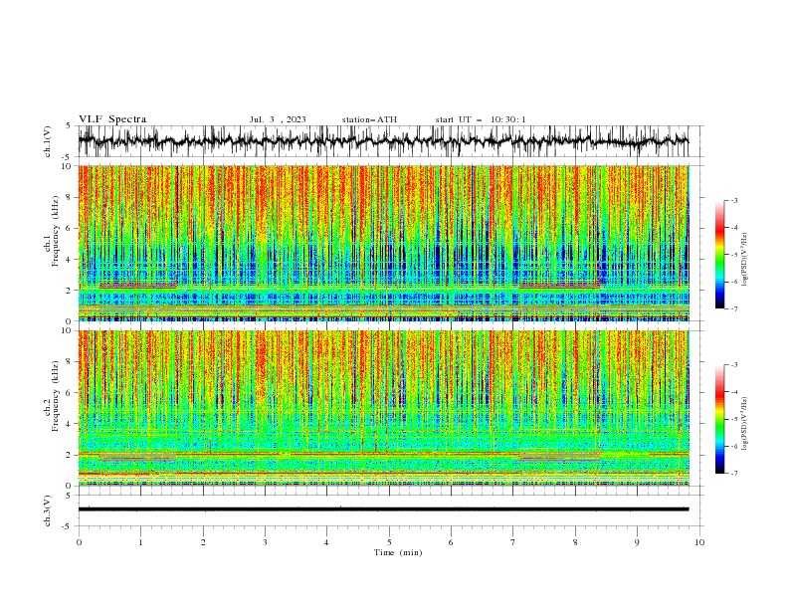This screenshot has width=788, height=609.
Task: Click time axis tick label "5"
Action: pyautogui.click(x=389, y=542)
